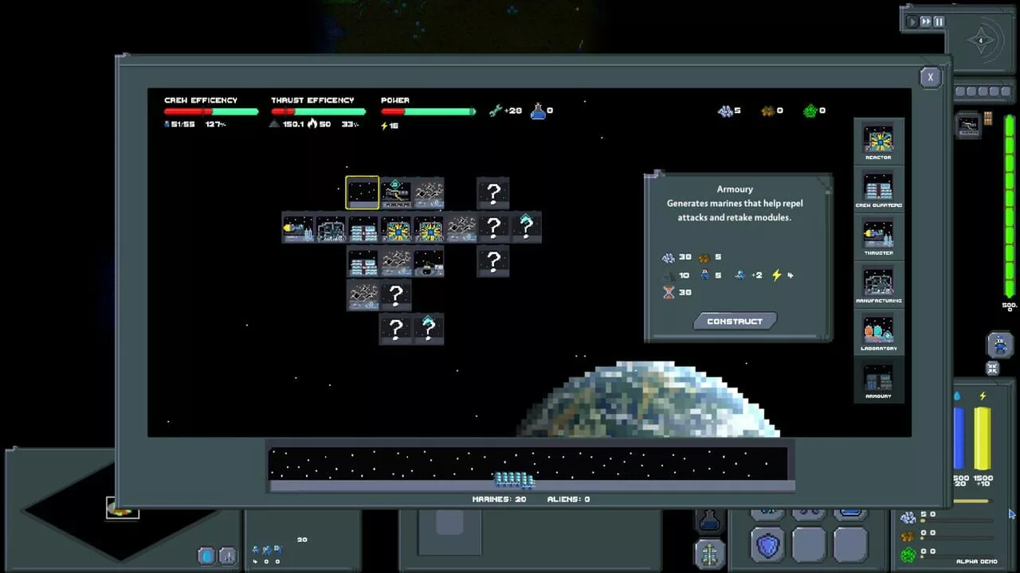This screenshot has width=1020, height=573.
Task: Click the blue round icon in the minimap panel
Action: [206, 555]
